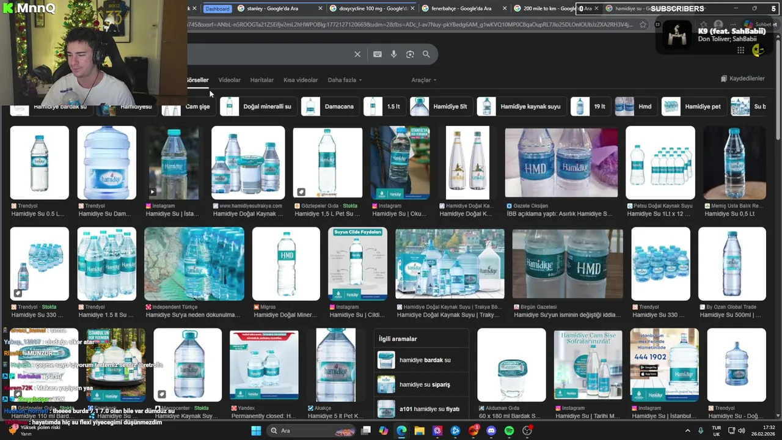Image resolution: width=782 pixels, height=440 pixels.
Task: Open Migros Hamidiye Doğal Mineral image
Action: pos(286,264)
